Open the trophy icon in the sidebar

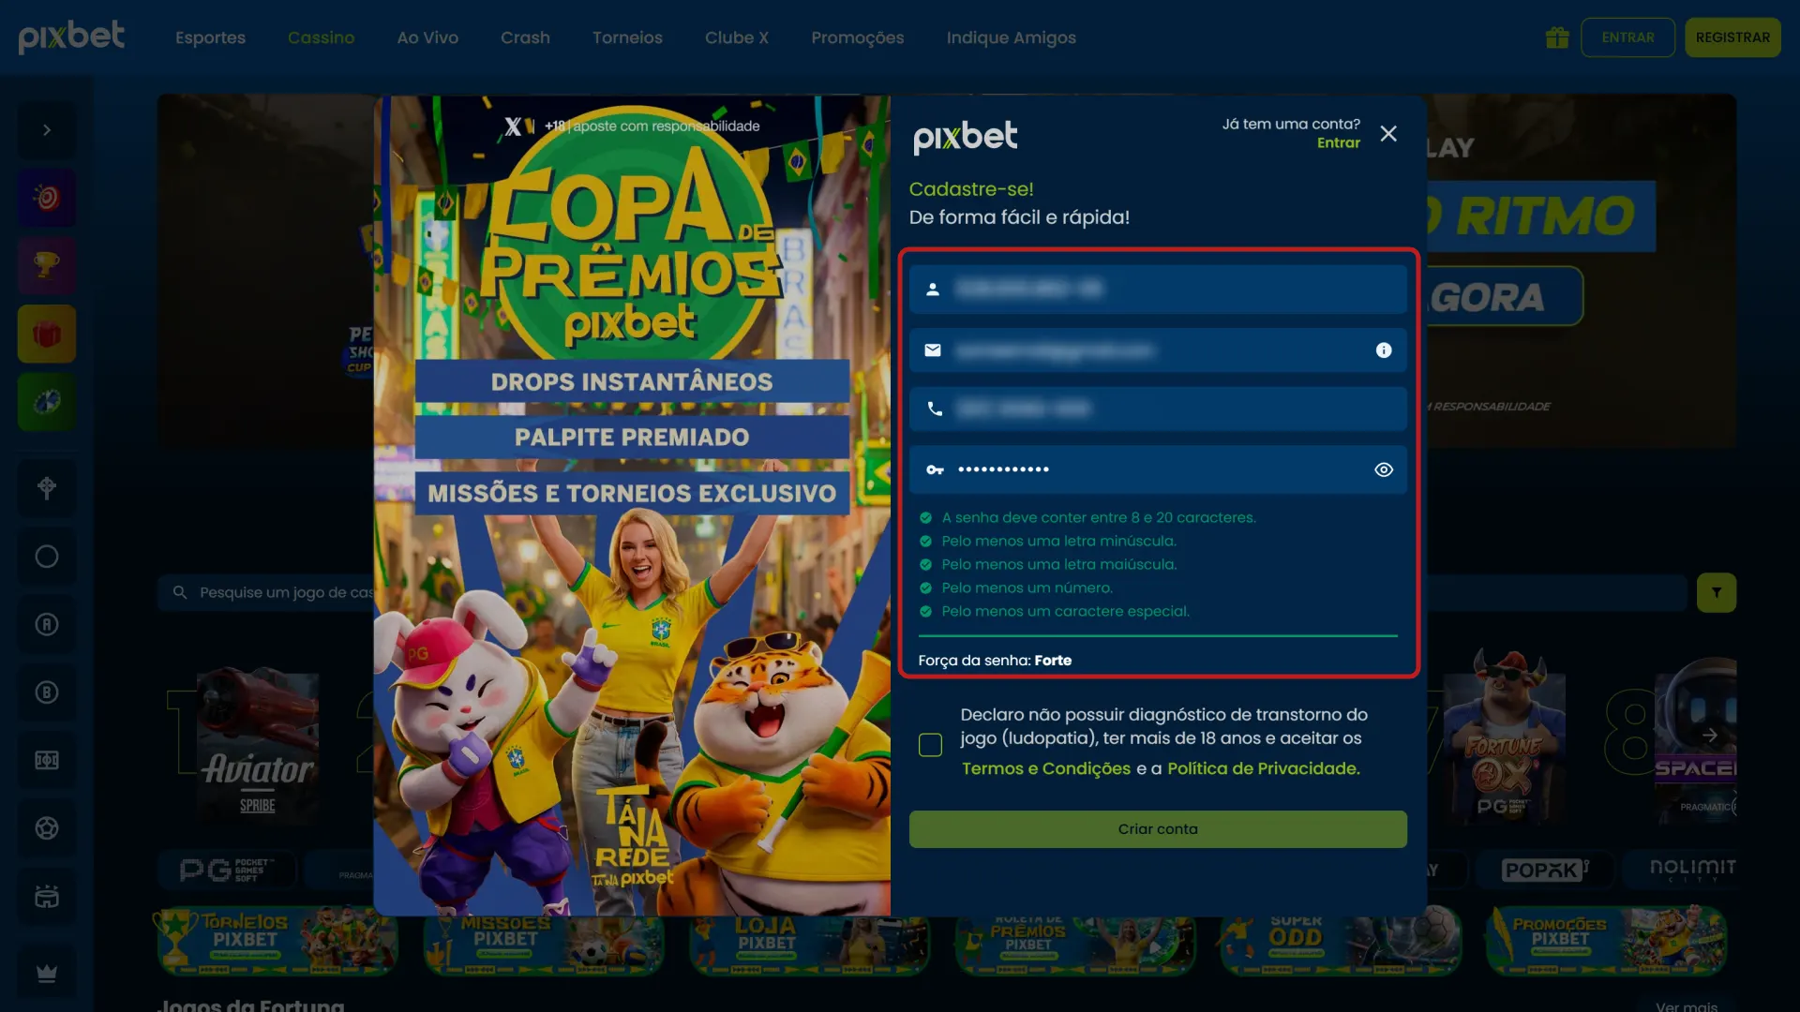point(47,266)
